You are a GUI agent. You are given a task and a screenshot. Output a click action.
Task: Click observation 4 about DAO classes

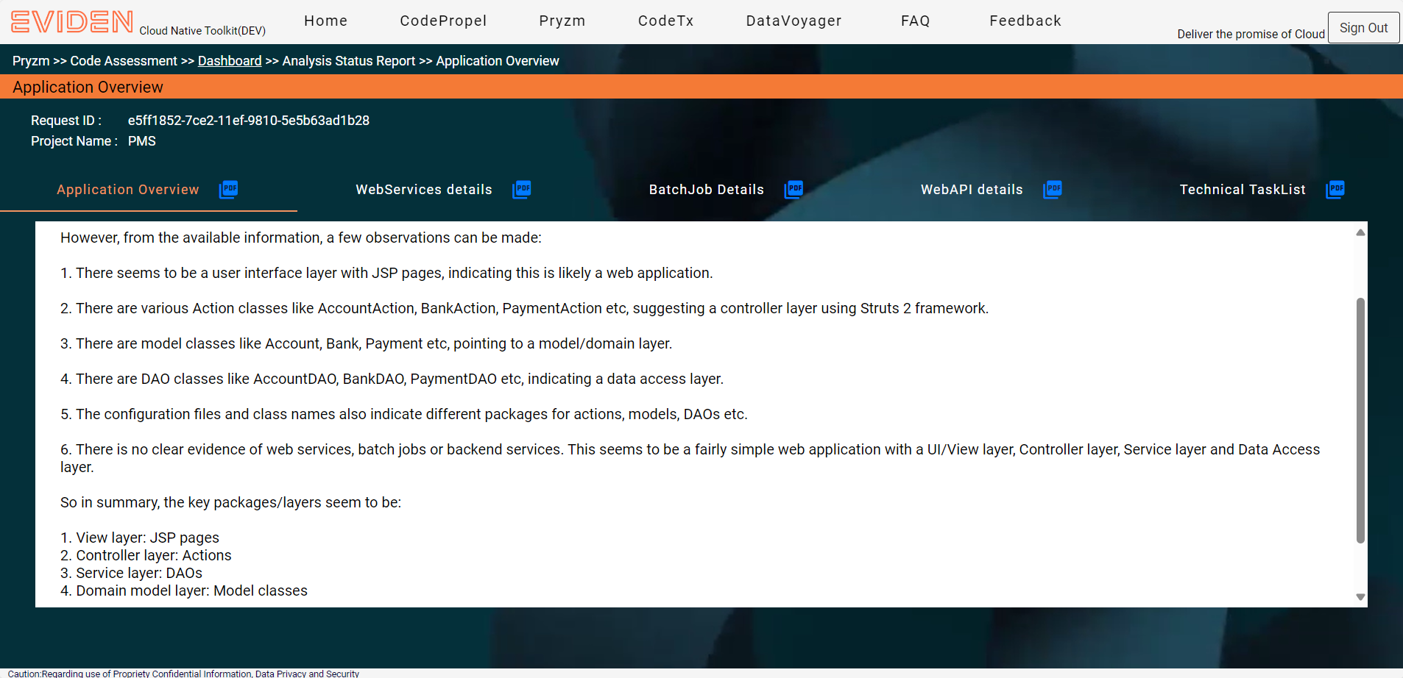click(392, 379)
